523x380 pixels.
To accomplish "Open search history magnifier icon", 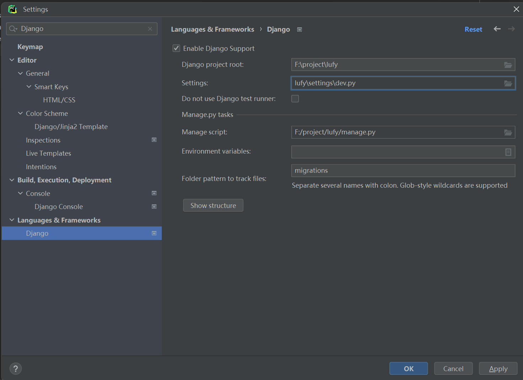I will [x=13, y=29].
